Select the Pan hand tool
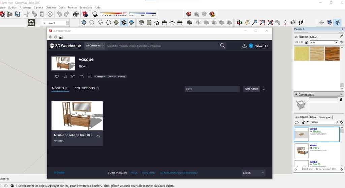Image resolution: width=345 pixels, height=188 pixels. [x=247, y=23]
